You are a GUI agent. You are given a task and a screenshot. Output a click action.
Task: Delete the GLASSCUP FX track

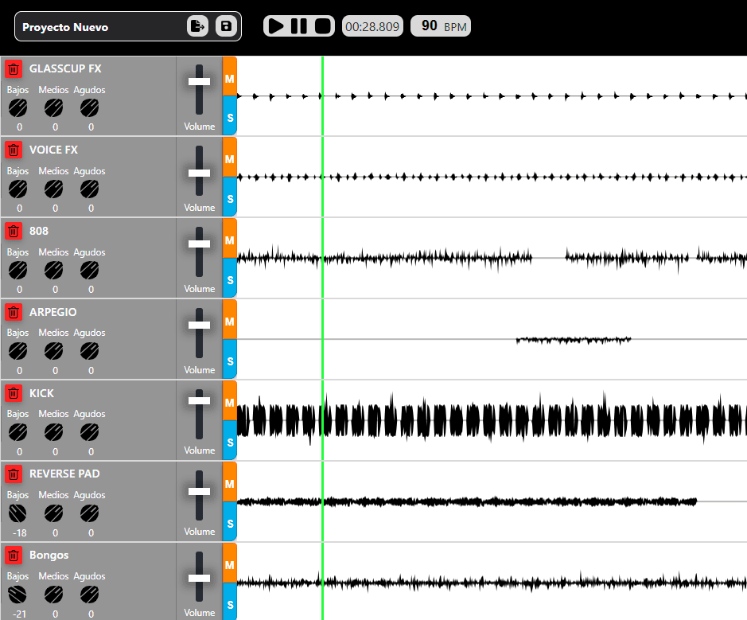click(x=14, y=68)
